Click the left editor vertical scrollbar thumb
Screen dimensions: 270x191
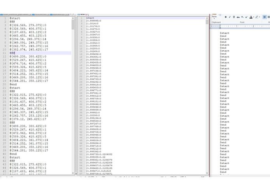pos(73,24)
